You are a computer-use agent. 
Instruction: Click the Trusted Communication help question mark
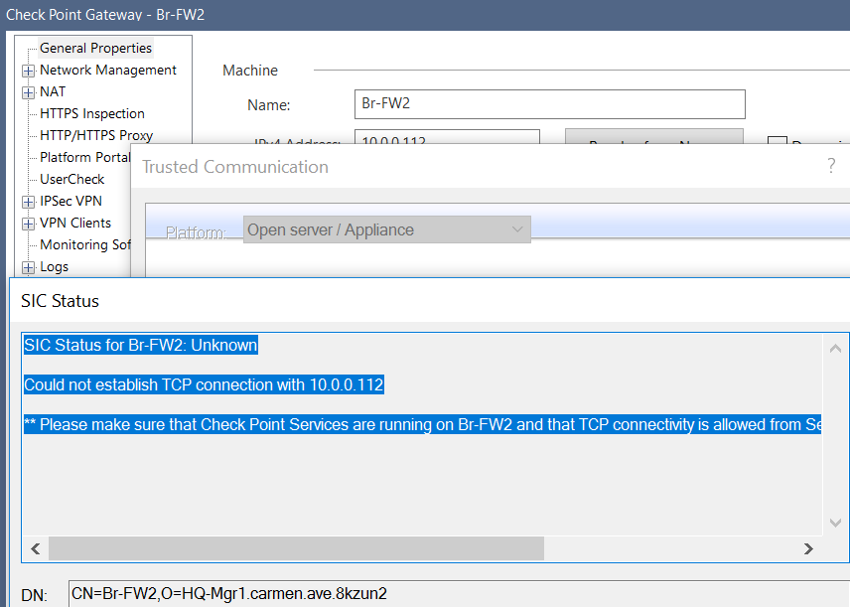(831, 166)
